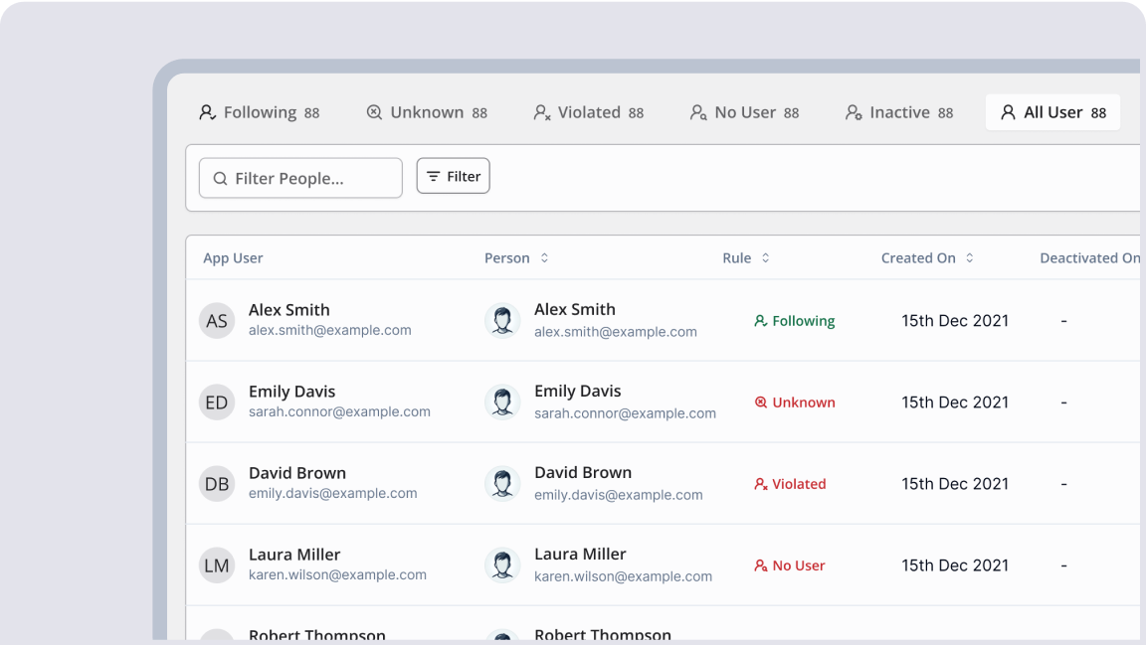Click the DB avatar for David Brown
The height and width of the screenshot is (645, 1146).
(x=217, y=484)
